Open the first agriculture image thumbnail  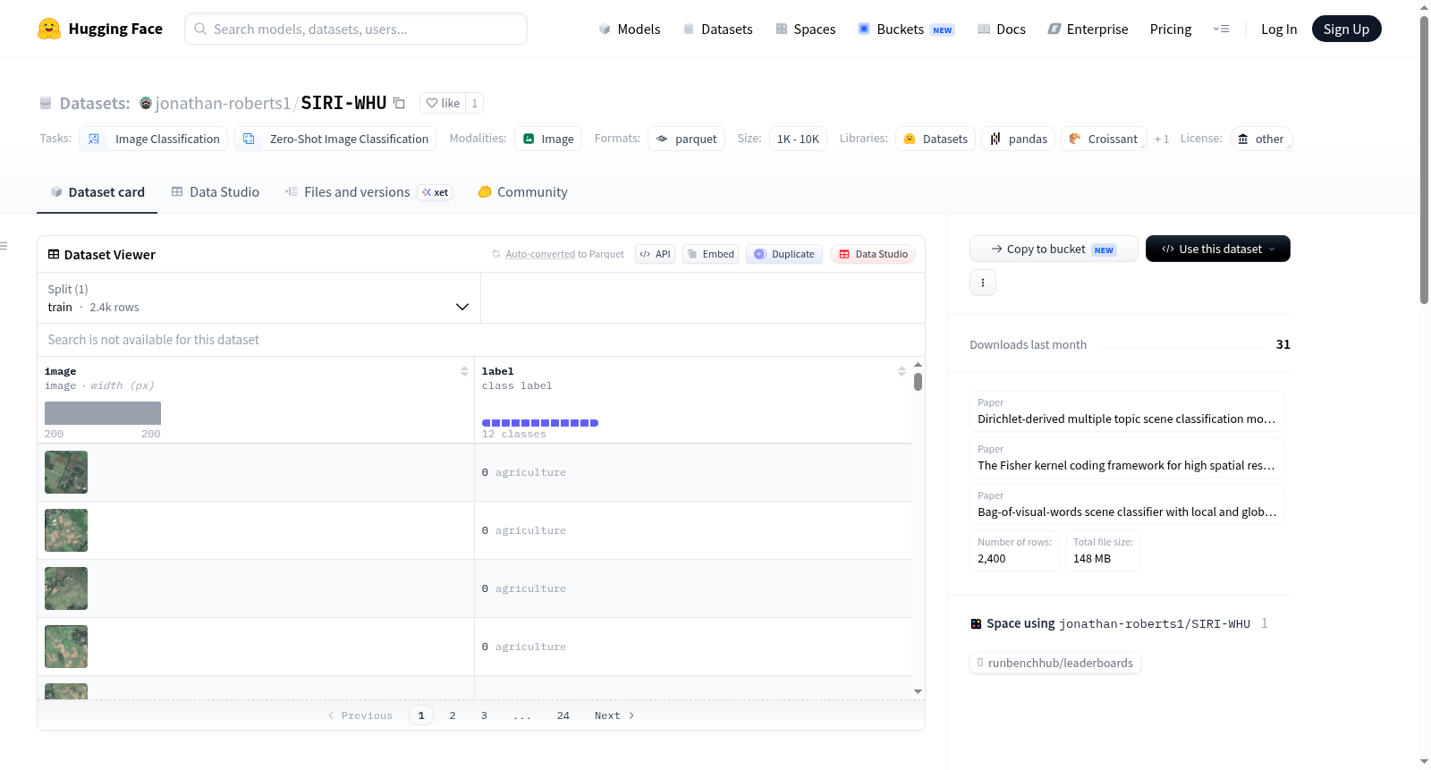(66, 472)
